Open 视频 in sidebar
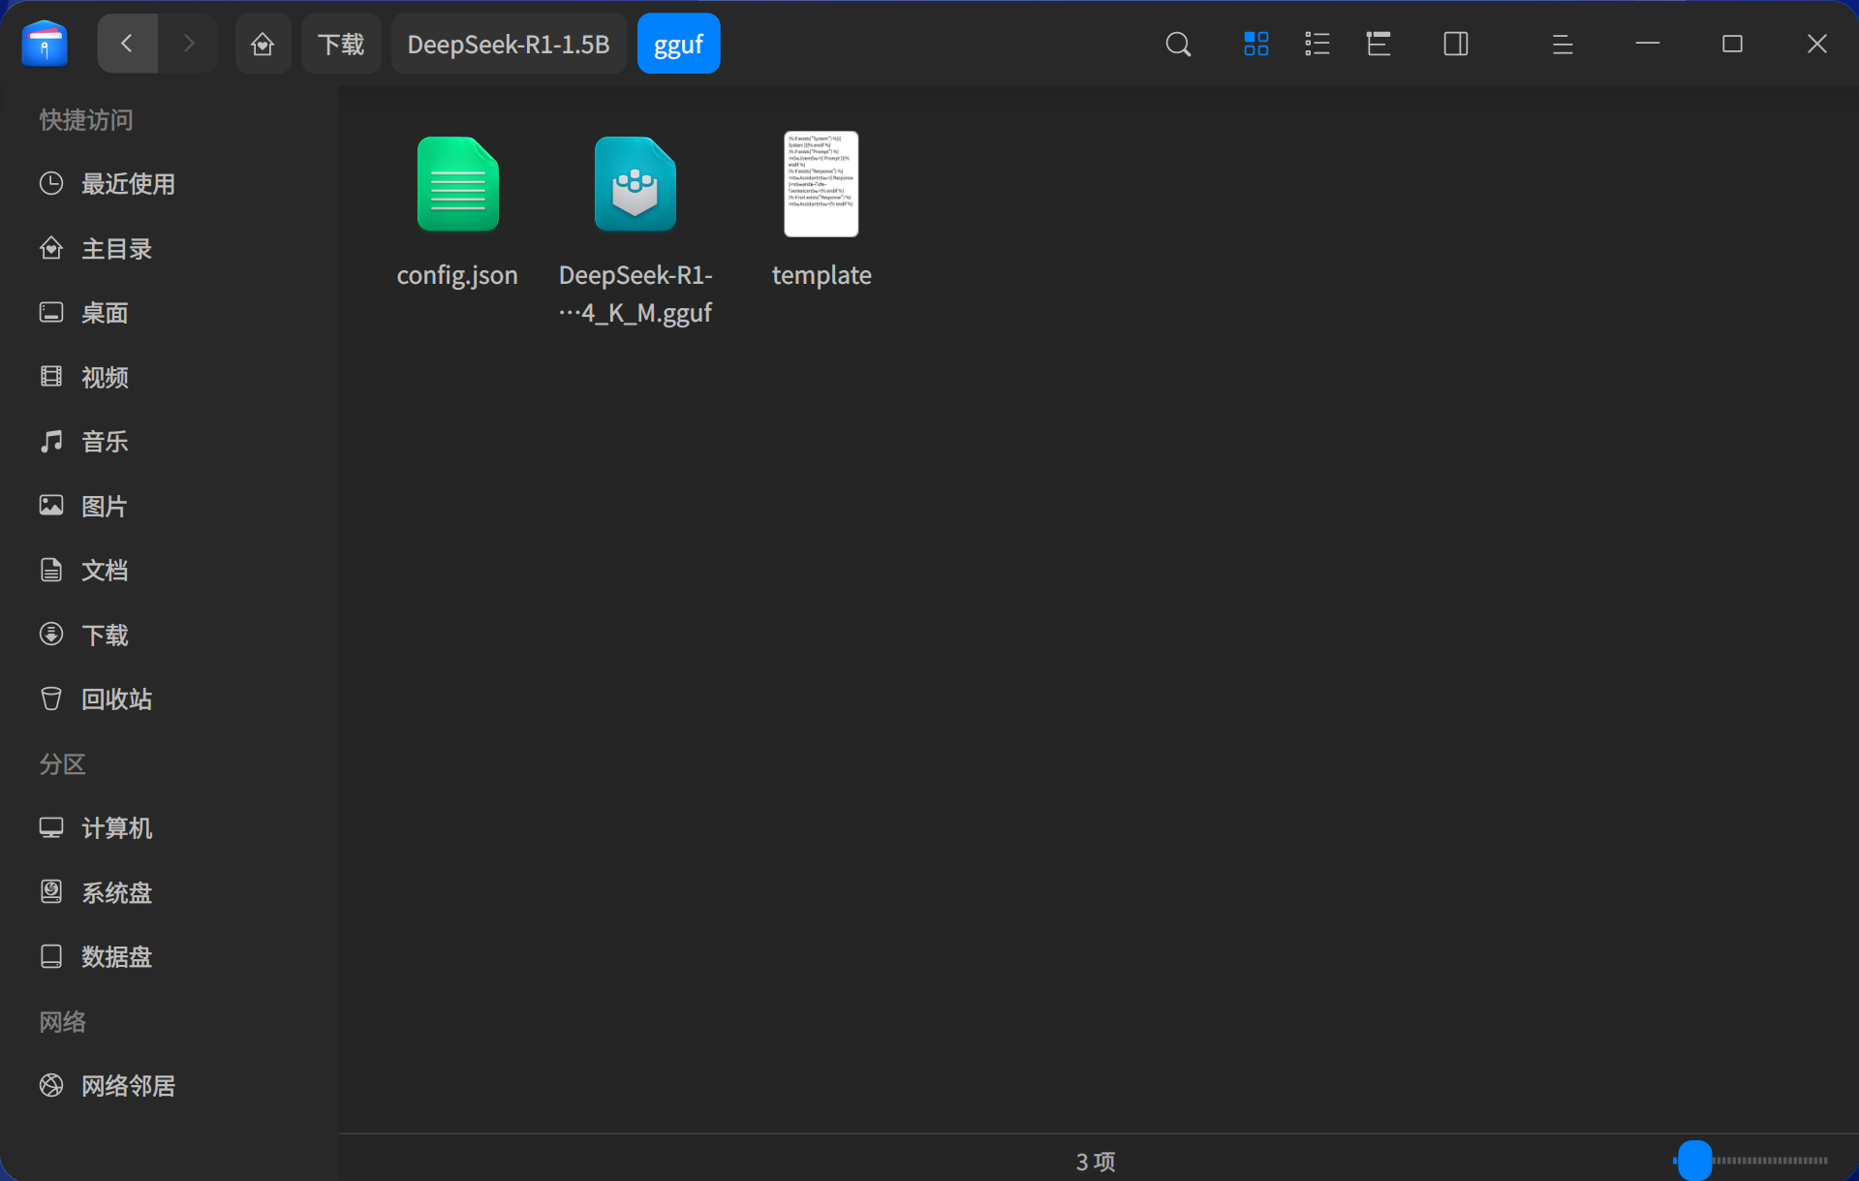The width and height of the screenshot is (1859, 1181). pyautogui.click(x=170, y=378)
